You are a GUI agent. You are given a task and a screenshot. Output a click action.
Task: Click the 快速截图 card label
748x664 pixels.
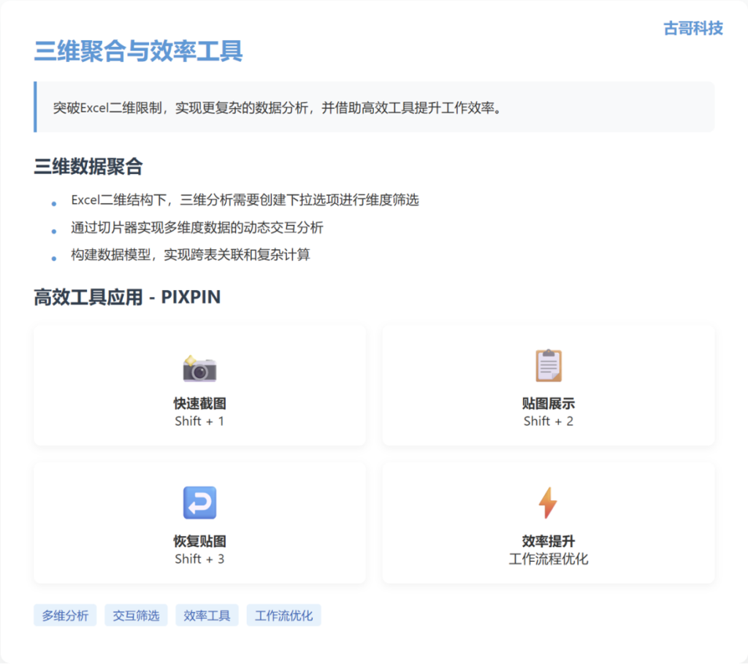[199, 403]
